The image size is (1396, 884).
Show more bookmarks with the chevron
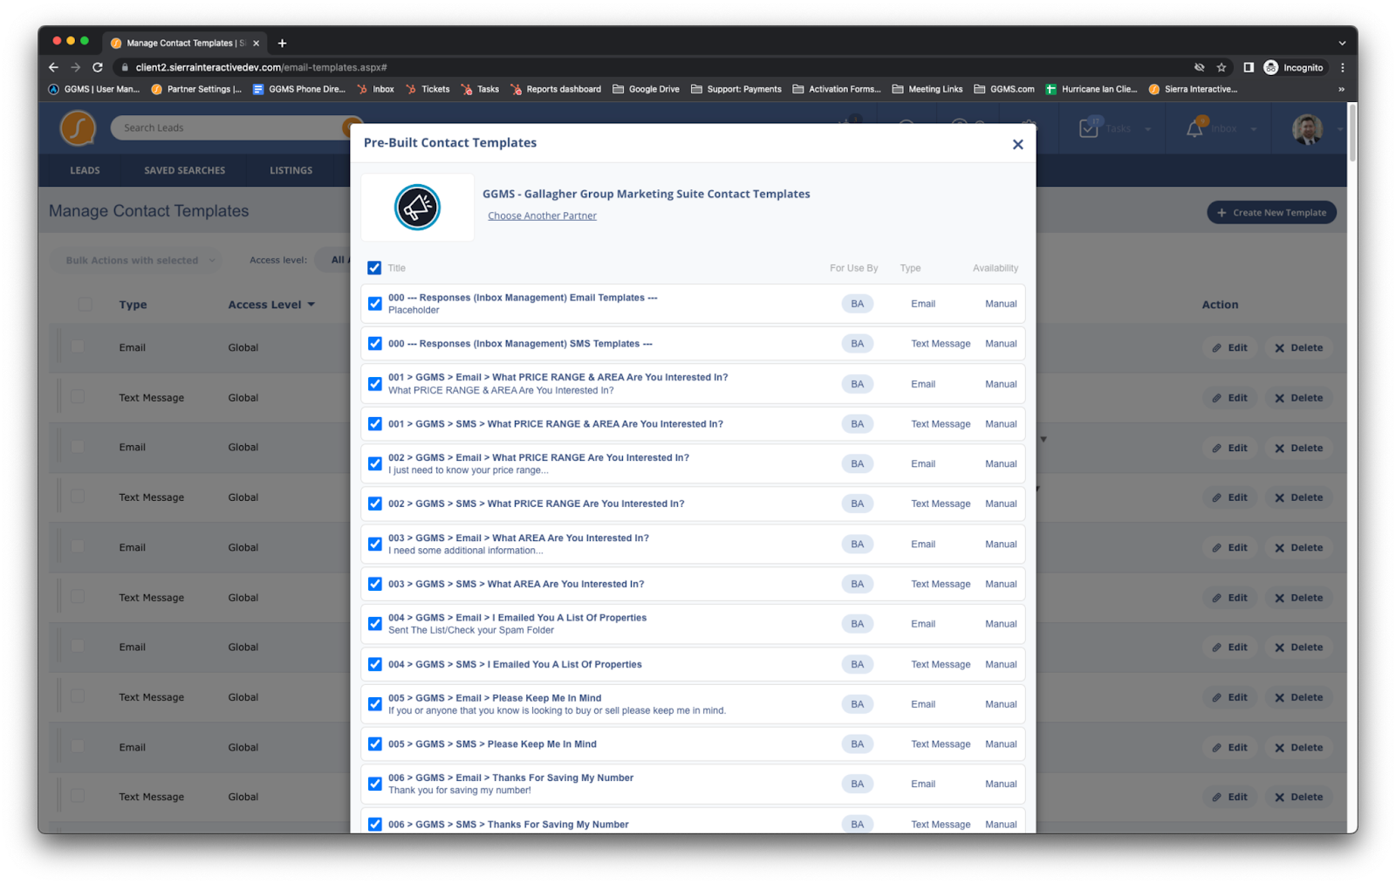[x=1341, y=89]
